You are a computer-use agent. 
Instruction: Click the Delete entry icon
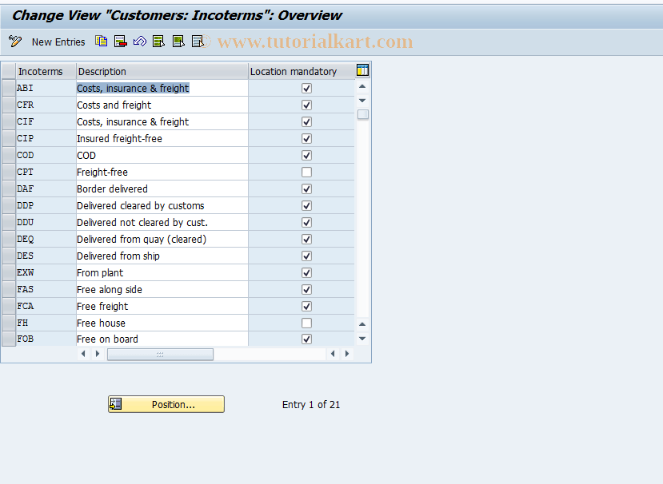point(121,41)
